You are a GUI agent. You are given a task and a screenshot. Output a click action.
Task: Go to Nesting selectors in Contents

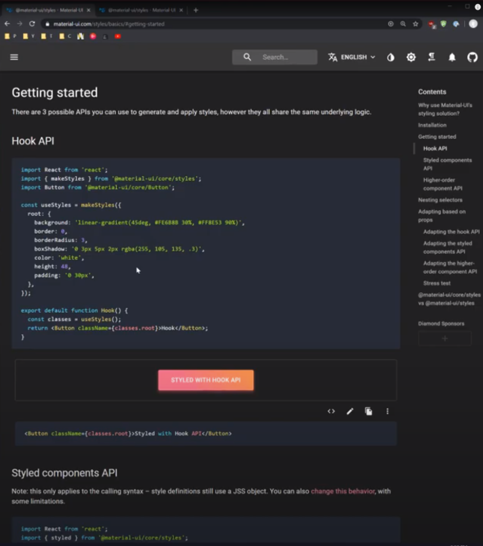tap(440, 200)
